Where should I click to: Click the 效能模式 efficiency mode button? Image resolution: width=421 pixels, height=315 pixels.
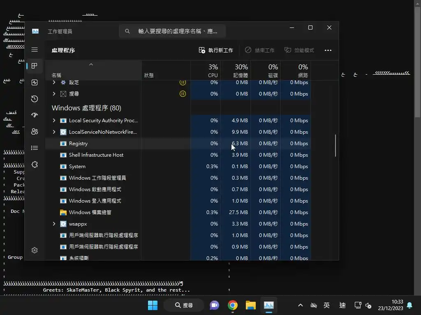(x=299, y=50)
